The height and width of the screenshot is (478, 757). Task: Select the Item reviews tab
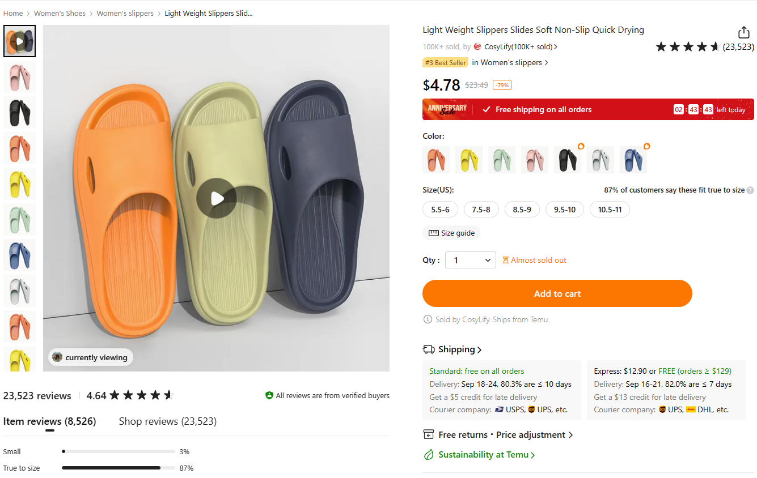click(x=49, y=421)
